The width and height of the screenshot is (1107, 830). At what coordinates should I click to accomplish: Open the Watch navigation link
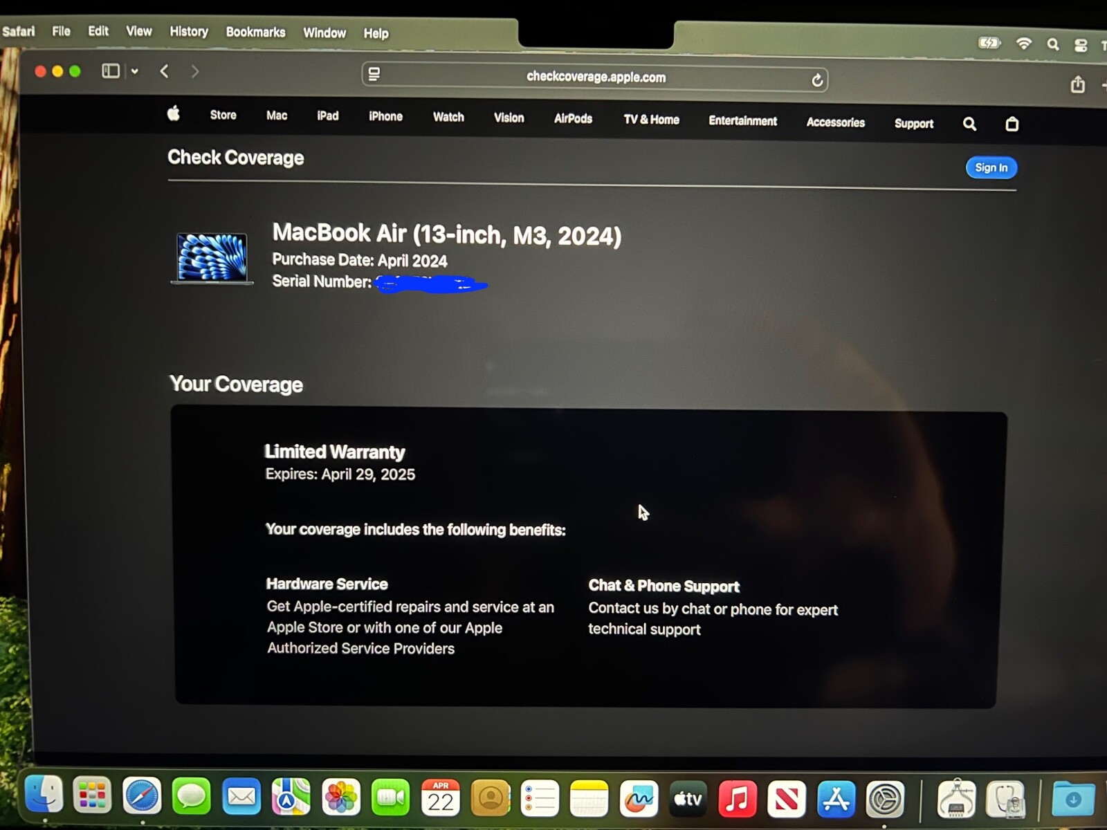click(448, 117)
